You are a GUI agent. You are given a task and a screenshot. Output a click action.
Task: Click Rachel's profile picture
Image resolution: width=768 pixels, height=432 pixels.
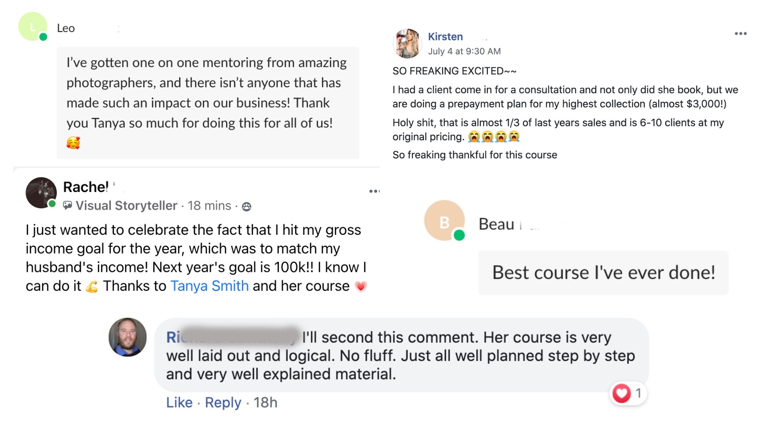41,193
